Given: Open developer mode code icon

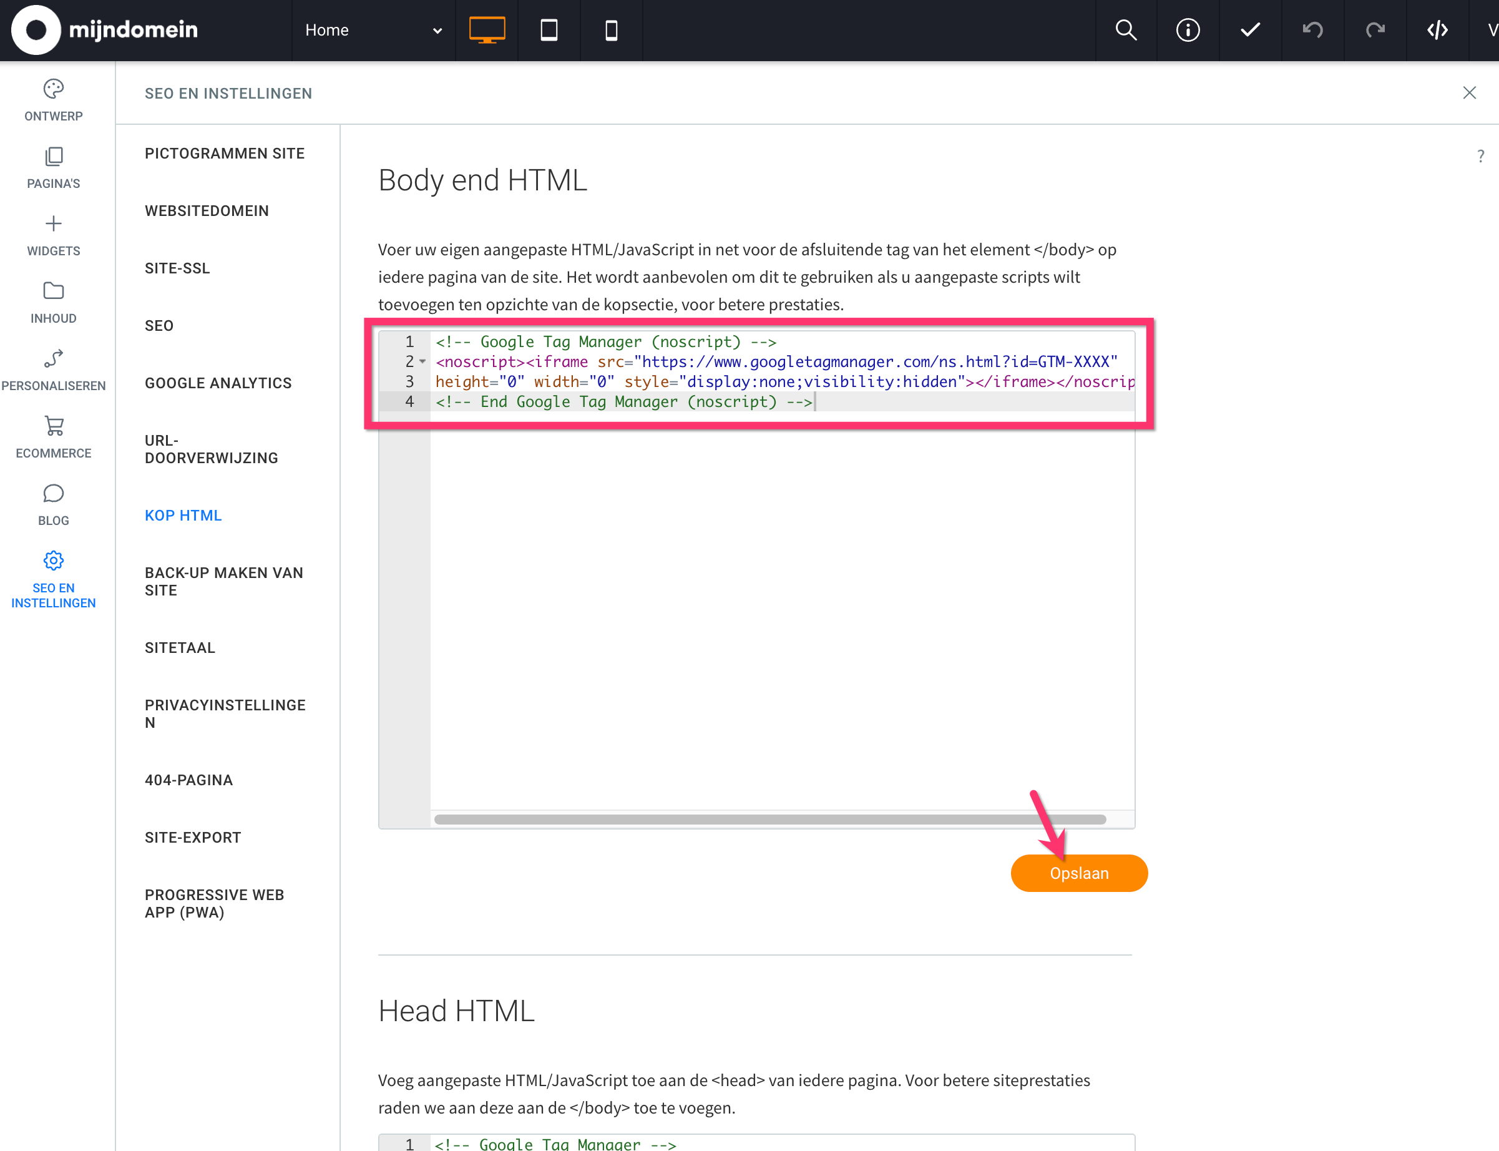Looking at the screenshot, I should point(1437,30).
